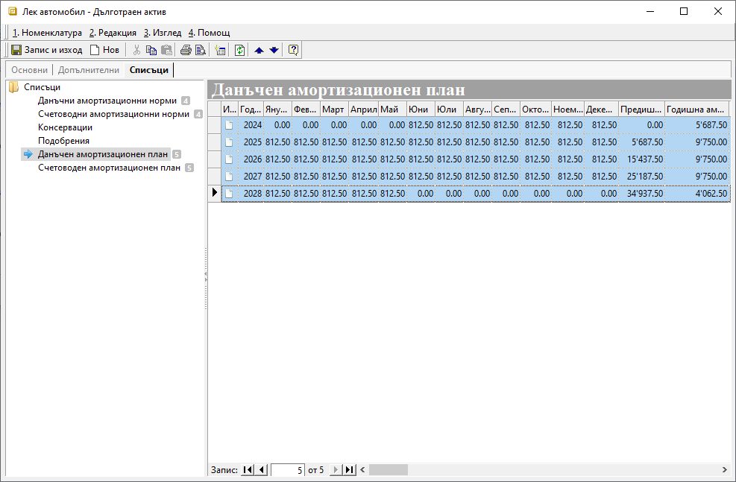Click the blue down arrow icon

(x=274, y=50)
